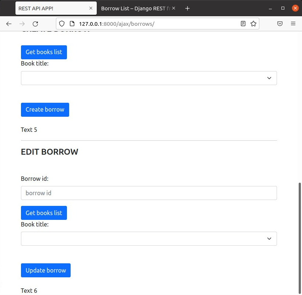
Task: Show site information via the page icon
Action: (72, 24)
